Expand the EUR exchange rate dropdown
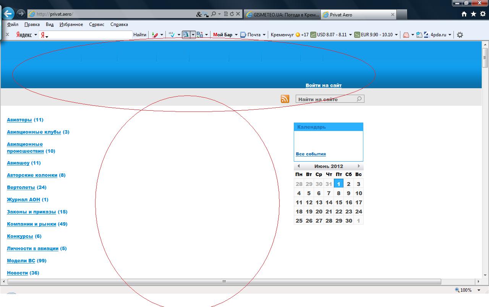This screenshot has height=307, width=489. tap(396, 35)
